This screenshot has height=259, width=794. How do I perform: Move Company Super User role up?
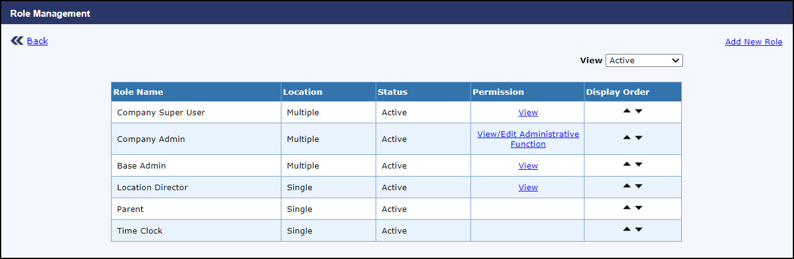pyautogui.click(x=627, y=112)
